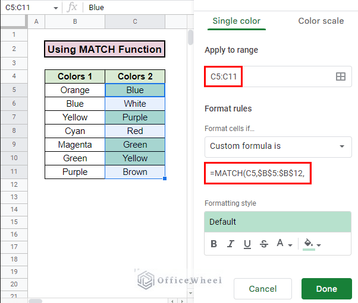
Task: Select the White cell
Action: click(x=135, y=104)
